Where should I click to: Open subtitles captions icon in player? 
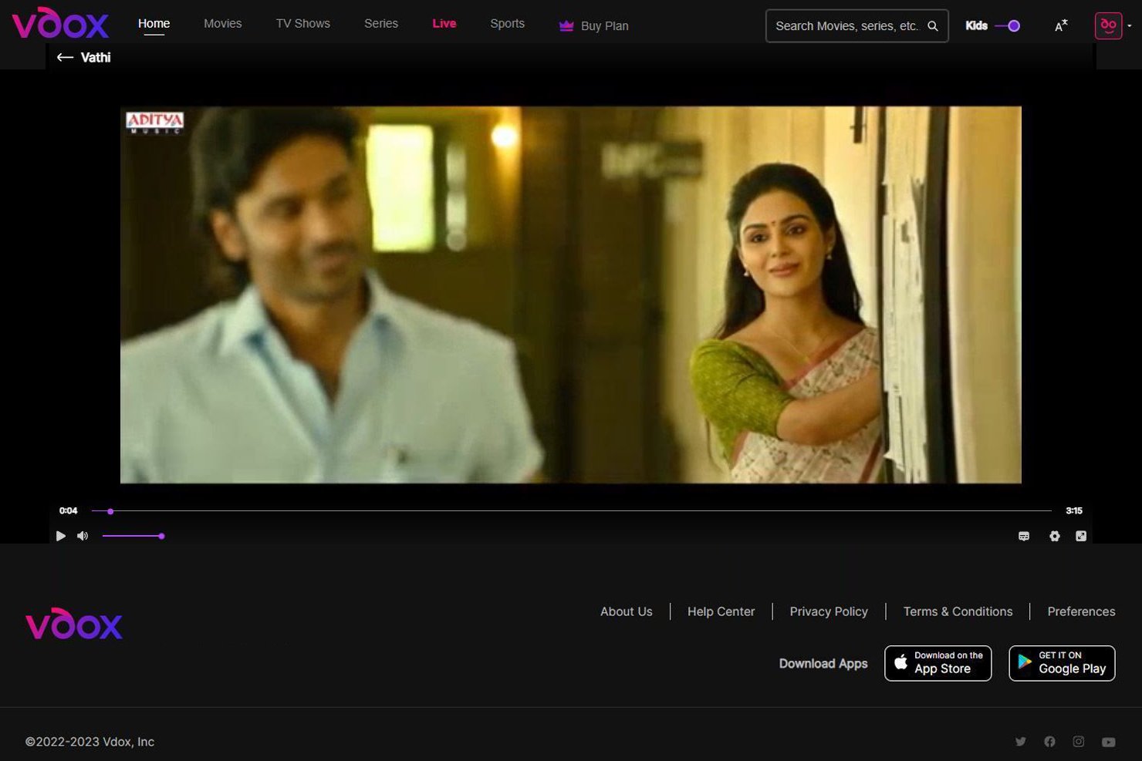(x=1024, y=536)
